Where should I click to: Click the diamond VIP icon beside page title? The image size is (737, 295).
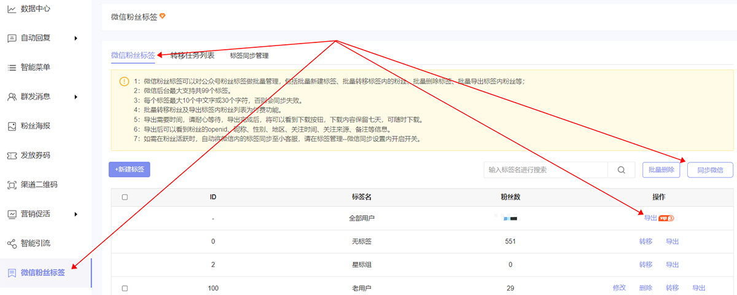point(162,17)
